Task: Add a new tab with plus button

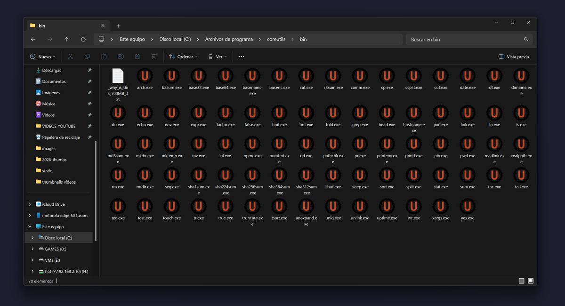Action: coord(118,26)
